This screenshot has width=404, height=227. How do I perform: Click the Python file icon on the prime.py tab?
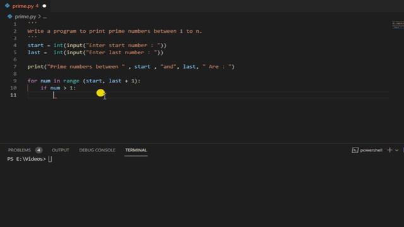coord(7,6)
